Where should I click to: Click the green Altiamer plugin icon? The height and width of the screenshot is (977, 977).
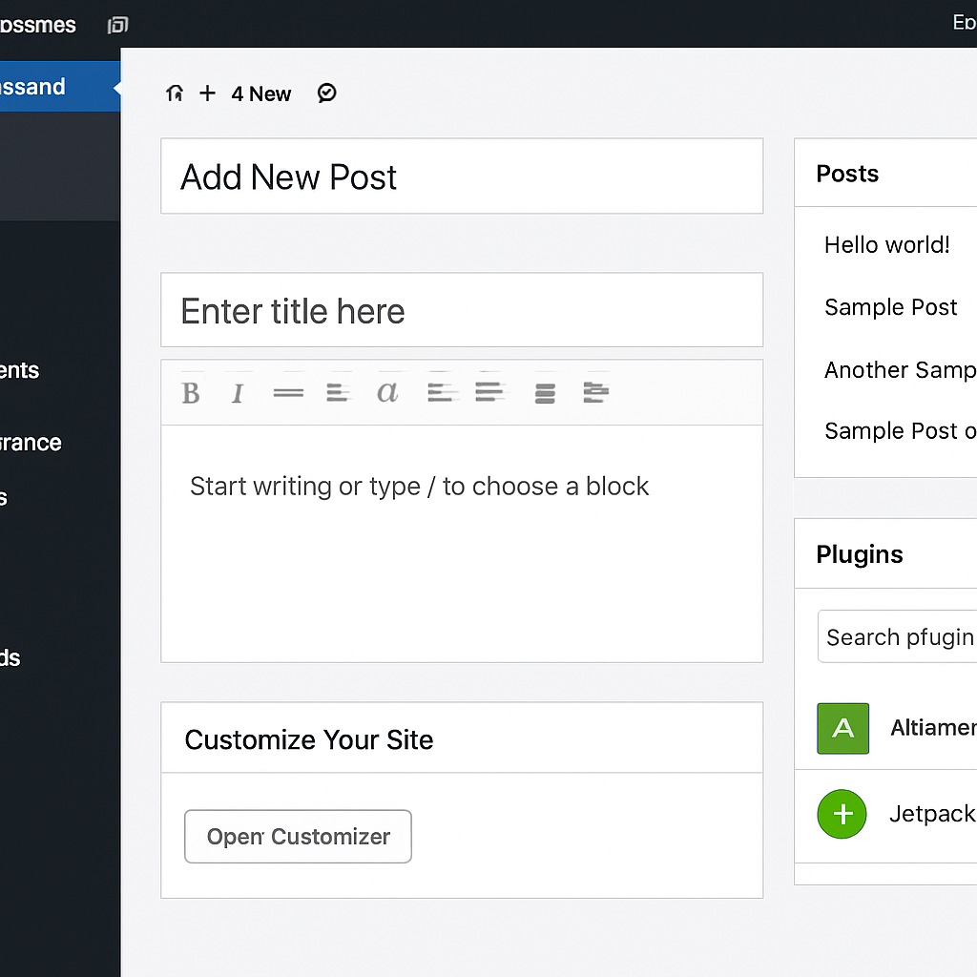coord(843,728)
